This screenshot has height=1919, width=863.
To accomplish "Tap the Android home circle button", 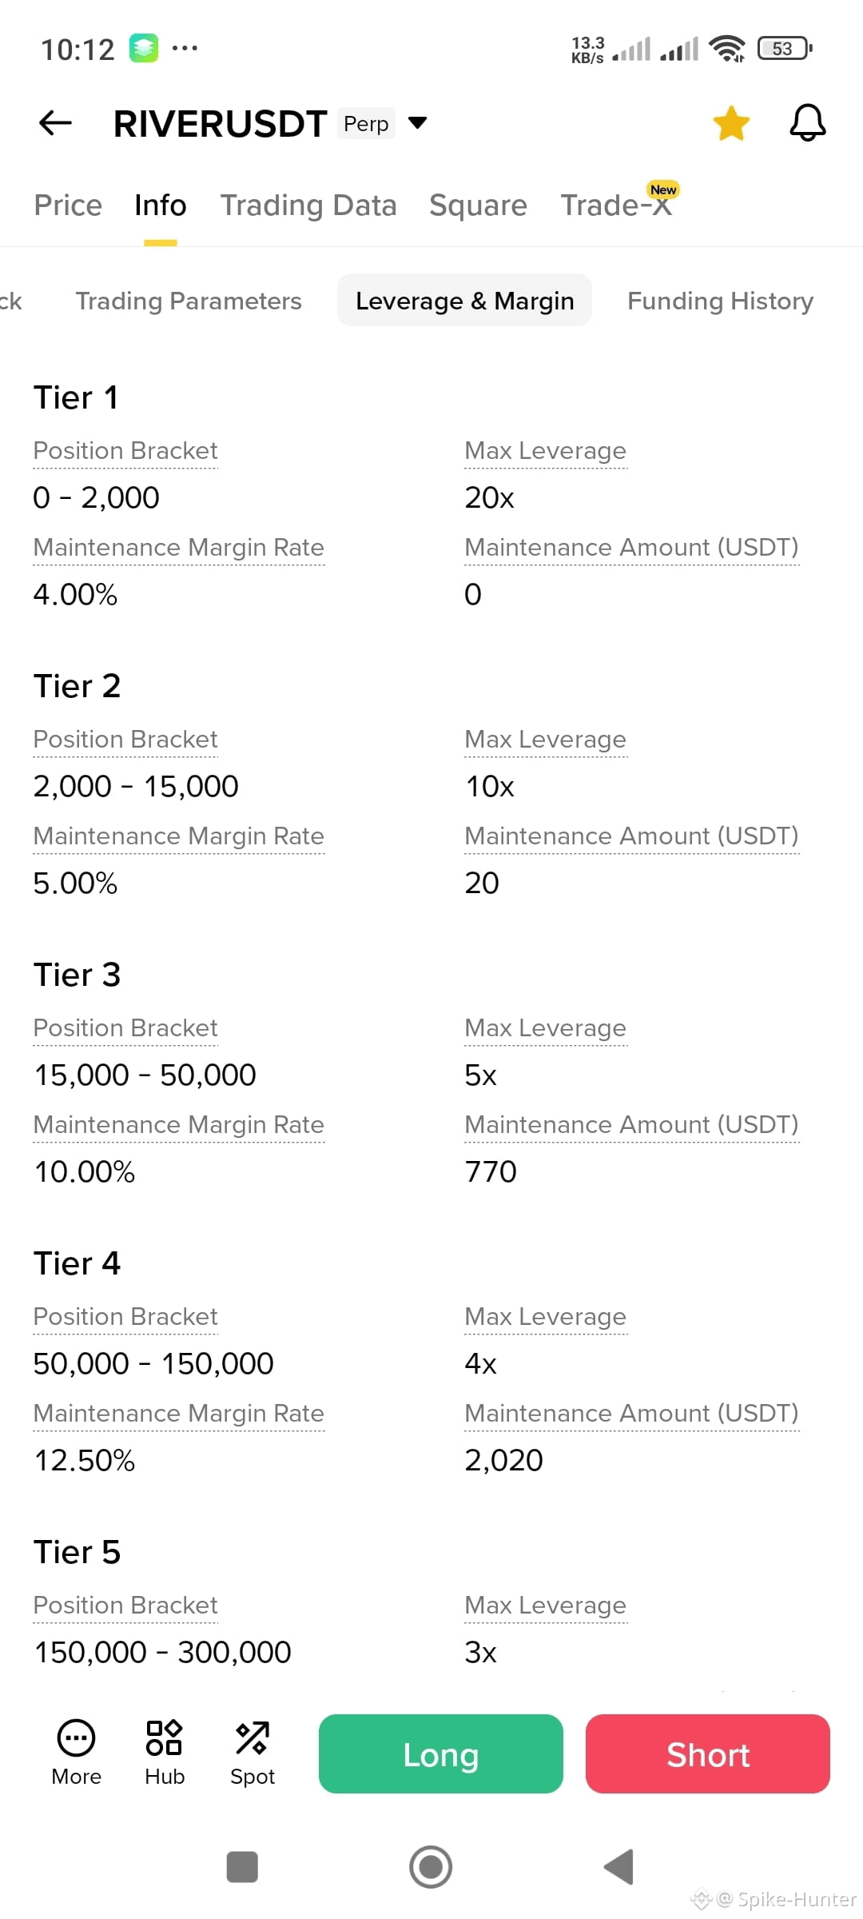I will point(431,1867).
